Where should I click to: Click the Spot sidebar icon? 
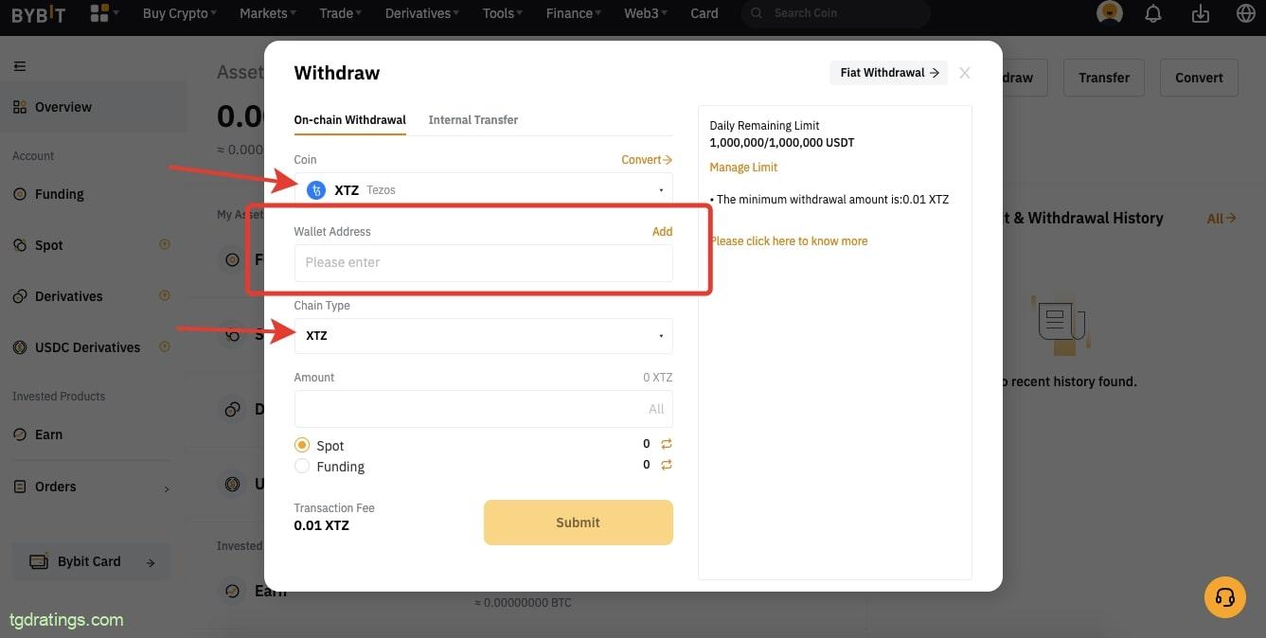[x=20, y=245]
